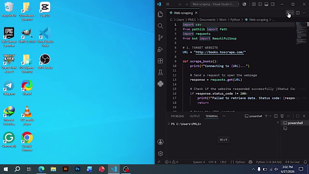The height and width of the screenshot is (174, 309).
Task: Switch to the PROBLEMS panel tab
Action: click(x=177, y=116)
